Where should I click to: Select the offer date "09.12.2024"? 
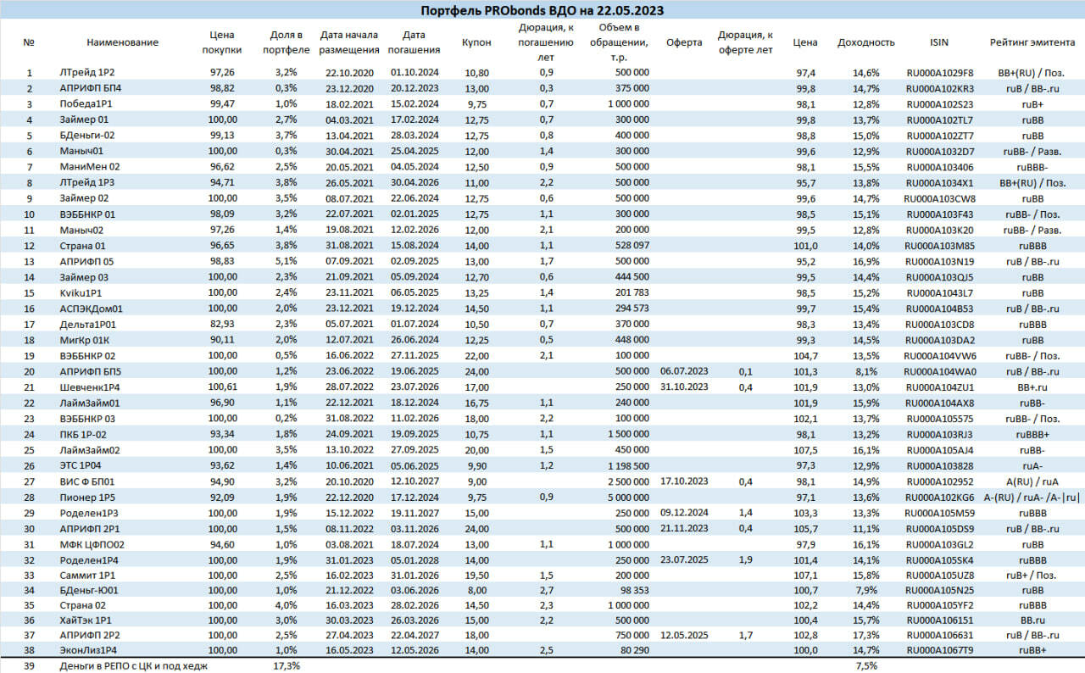[684, 513]
